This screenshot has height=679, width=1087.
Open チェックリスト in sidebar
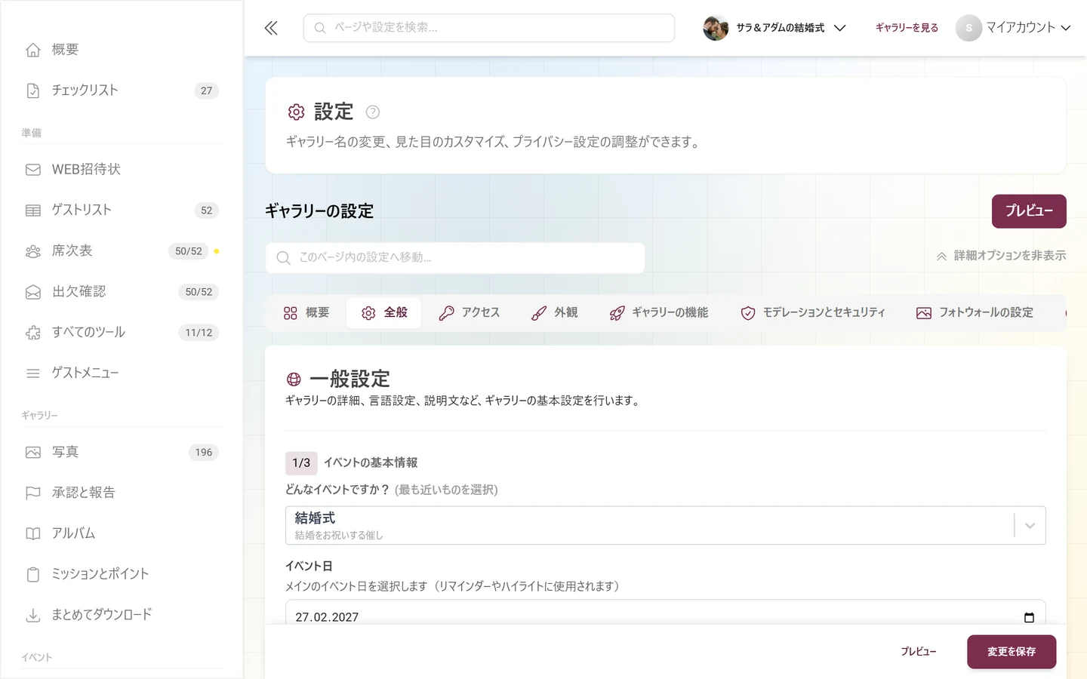tap(121, 91)
